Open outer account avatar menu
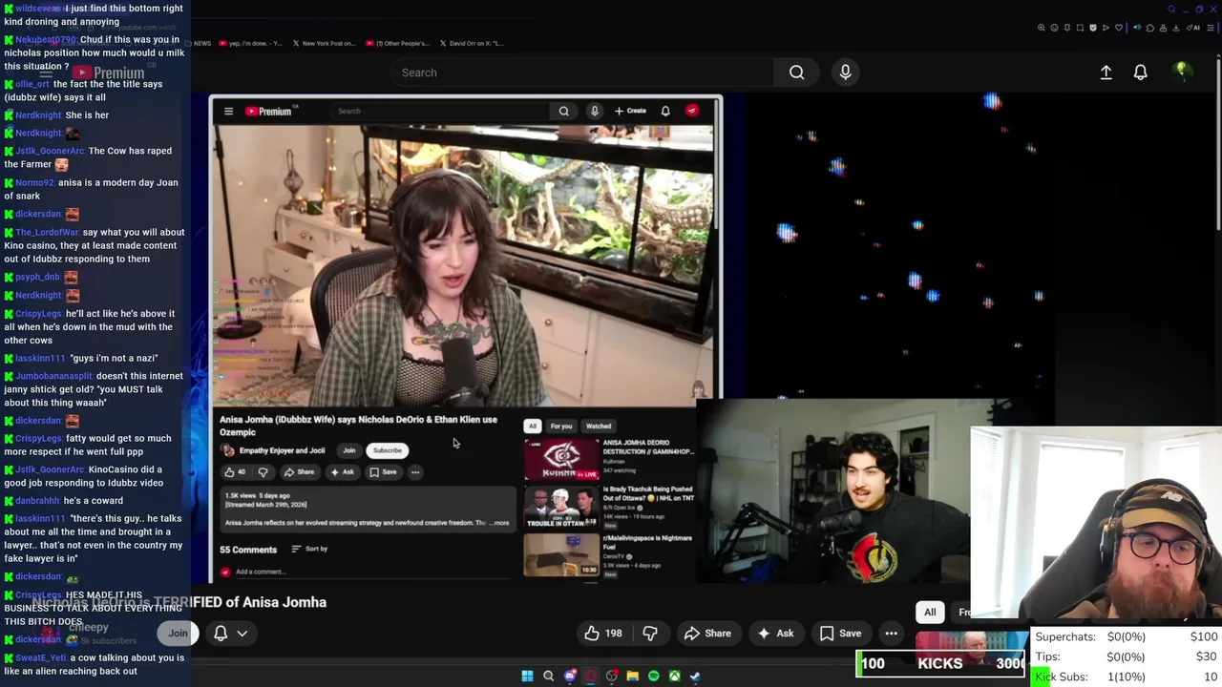1222x687 pixels. tap(1181, 71)
